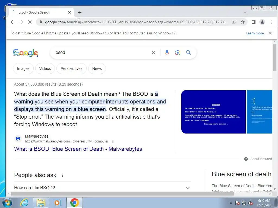The image size is (278, 208).
Task: Click the forward navigation arrow
Action: (x=21, y=22)
